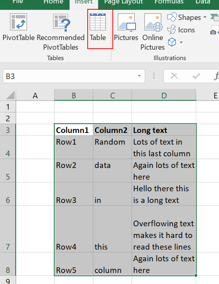Click the Icons button in Illustrations
Screen dimensions: 219x284
[x=181, y=30]
